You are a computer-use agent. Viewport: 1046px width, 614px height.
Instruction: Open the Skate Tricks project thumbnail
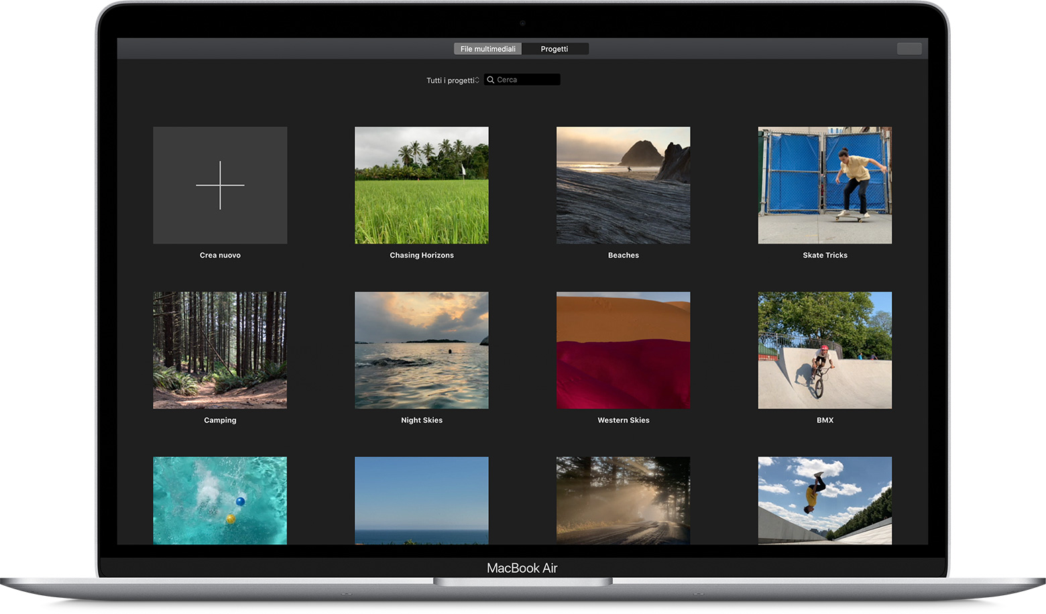825,185
